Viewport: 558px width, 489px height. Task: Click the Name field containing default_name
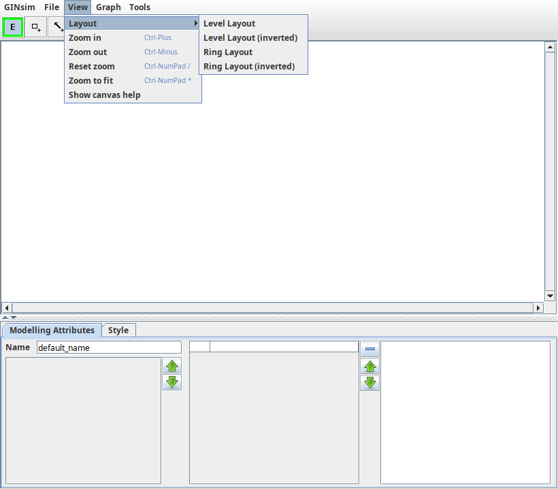(x=109, y=348)
